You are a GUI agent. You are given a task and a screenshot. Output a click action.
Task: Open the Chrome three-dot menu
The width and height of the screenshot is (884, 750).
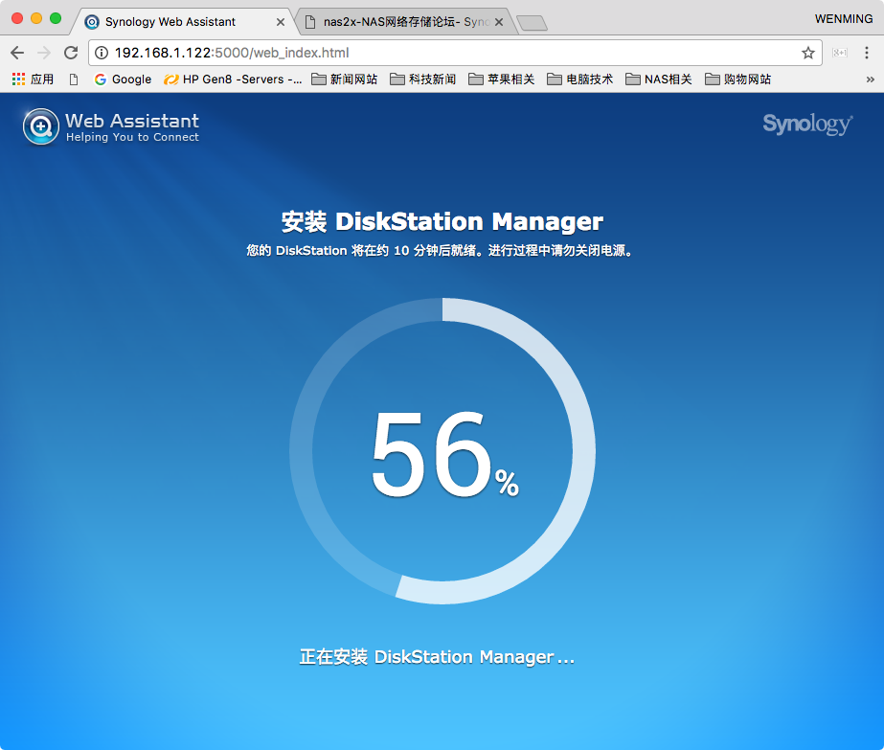(867, 53)
